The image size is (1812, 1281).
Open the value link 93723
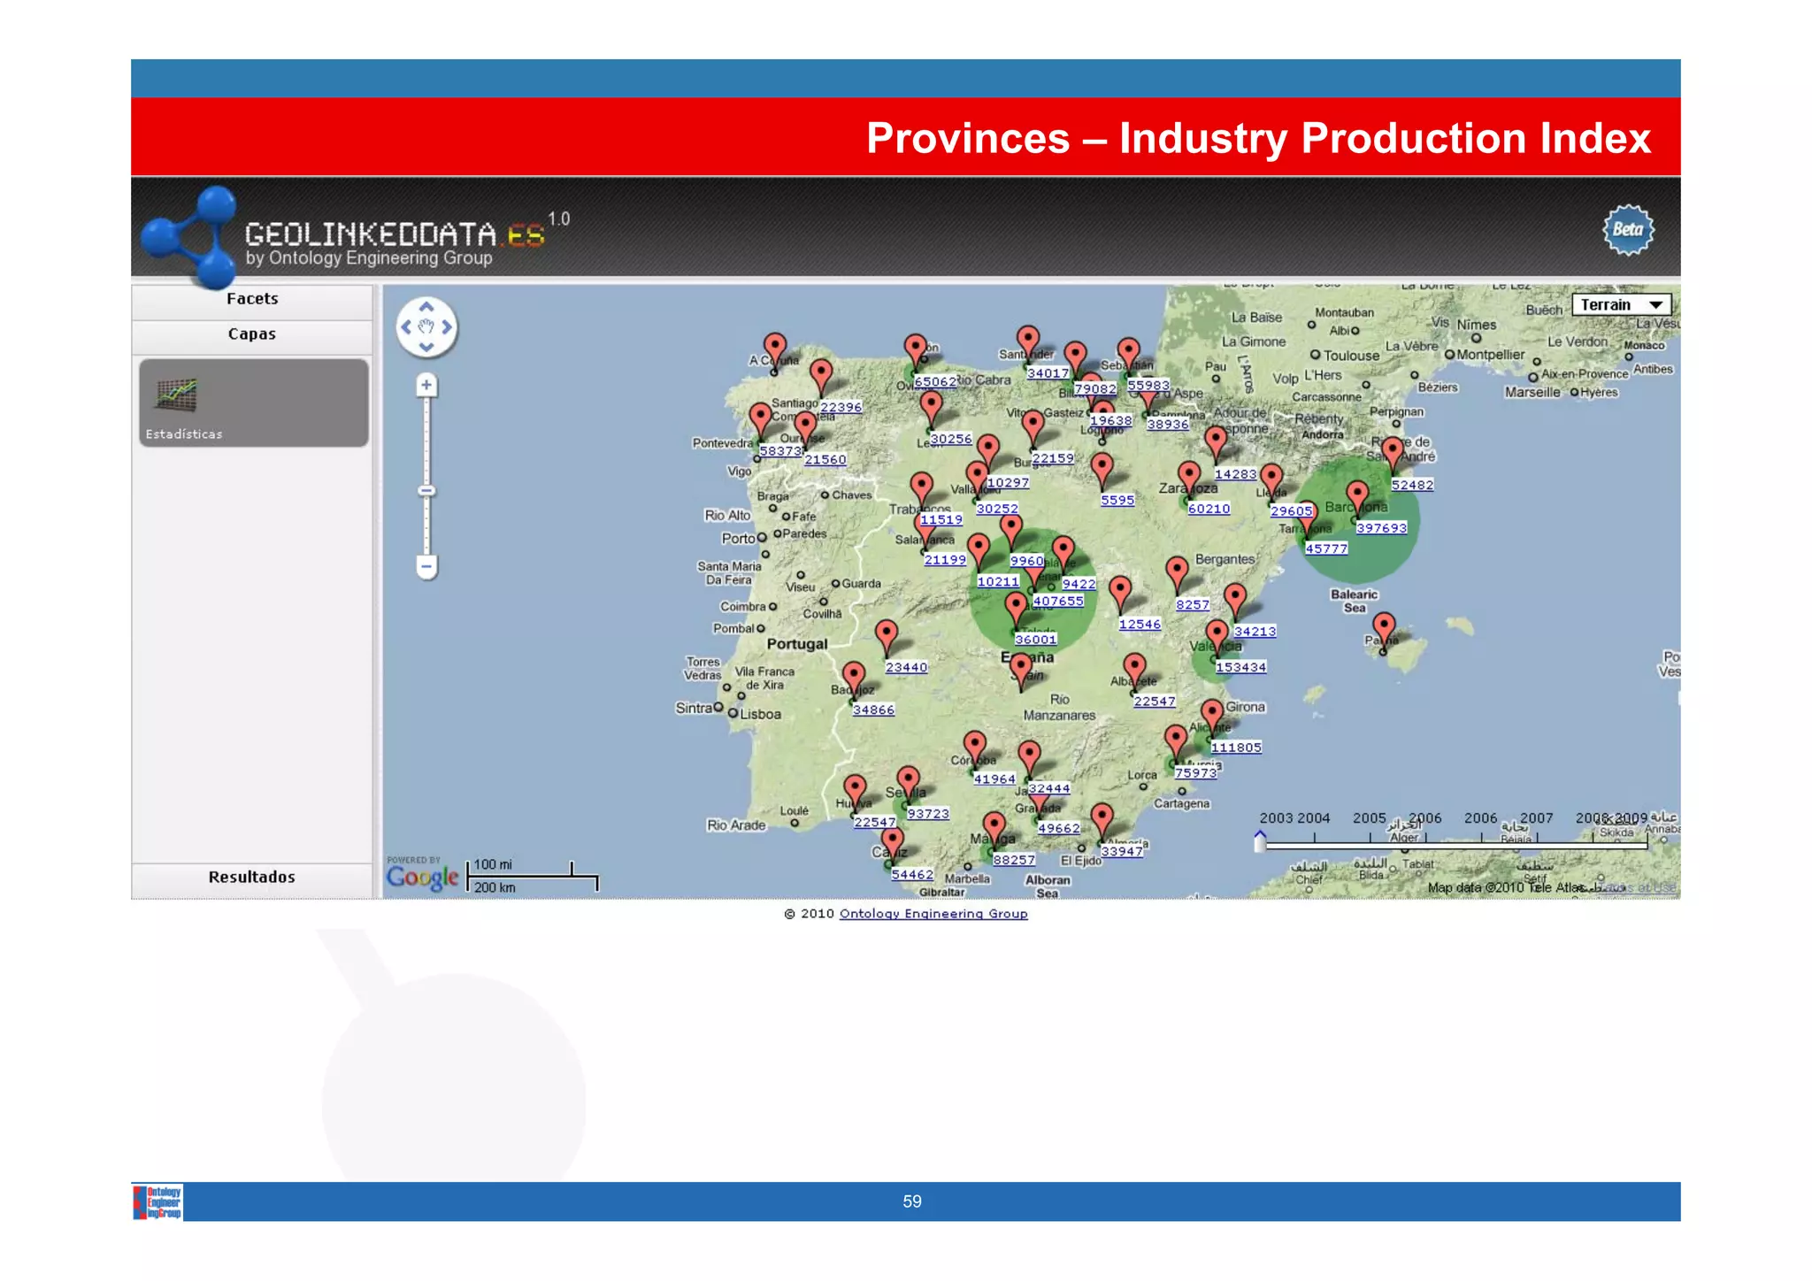928,814
